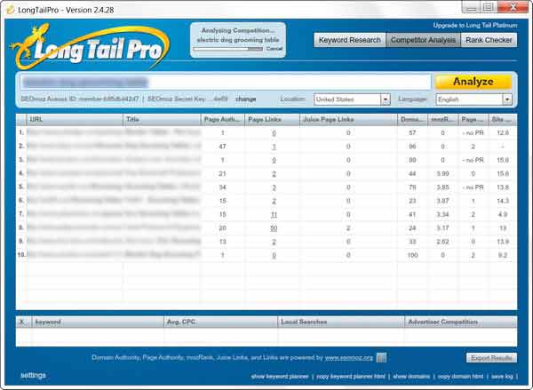Switch to the Competitor Analysis tab
533x390 pixels.
423,40
